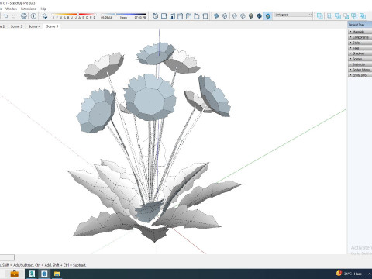Switch to the Top view
Image resolution: width=372 pixels, height=279 pixels.
point(164,16)
